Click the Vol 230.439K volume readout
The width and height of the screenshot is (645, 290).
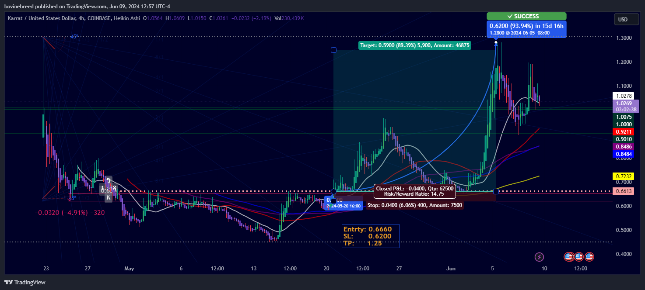(x=289, y=18)
